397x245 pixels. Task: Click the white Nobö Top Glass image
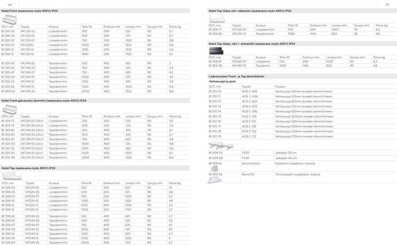click(x=217, y=19)
